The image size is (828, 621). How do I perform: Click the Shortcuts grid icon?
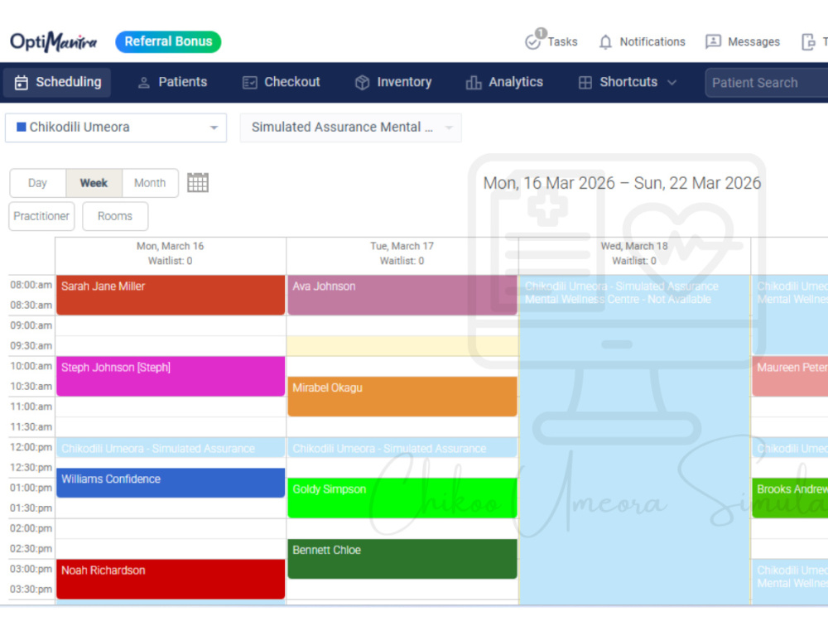[585, 82]
